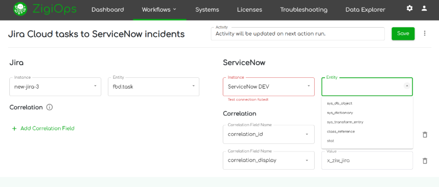The image size is (439, 187).
Task: Click the plus icon for Add Correlation Field
Action: coord(14,128)
